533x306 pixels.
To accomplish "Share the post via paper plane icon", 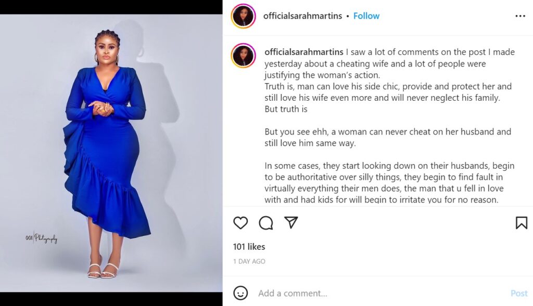I will click(291, 223).
